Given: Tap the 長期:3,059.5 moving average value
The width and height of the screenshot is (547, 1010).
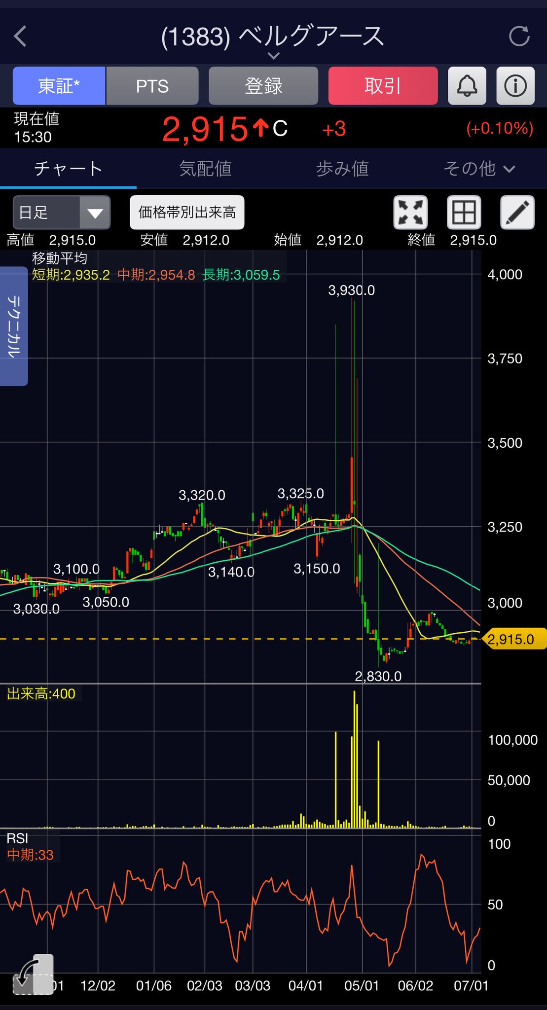Looking at the screenshot, I should coord(241,275).
